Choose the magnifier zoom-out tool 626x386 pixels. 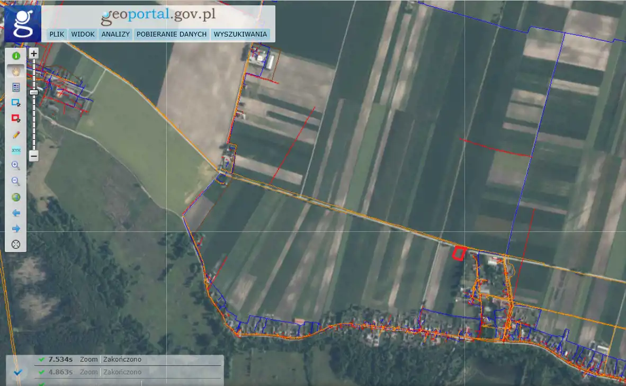point(16,182)
